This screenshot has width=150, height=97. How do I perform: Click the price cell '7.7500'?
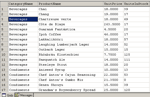click(113, 55)
